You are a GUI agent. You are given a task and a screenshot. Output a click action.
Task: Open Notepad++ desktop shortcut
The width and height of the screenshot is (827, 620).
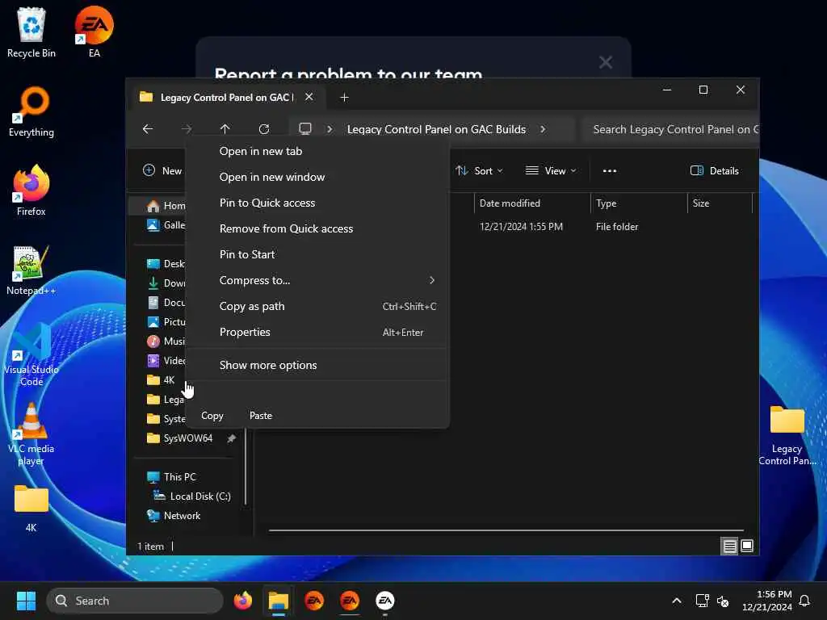pos(31,270)
